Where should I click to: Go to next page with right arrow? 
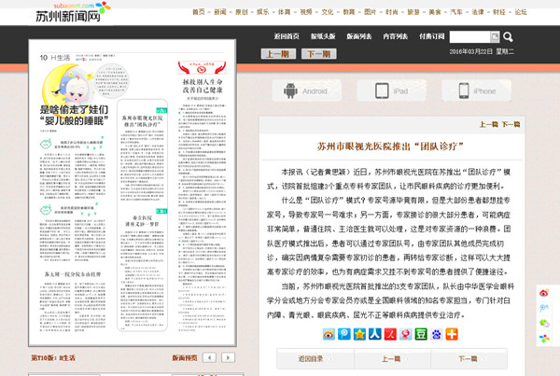230,357
